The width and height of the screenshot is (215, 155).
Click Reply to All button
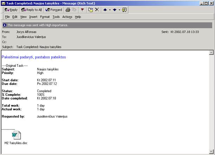coord(32,10)
